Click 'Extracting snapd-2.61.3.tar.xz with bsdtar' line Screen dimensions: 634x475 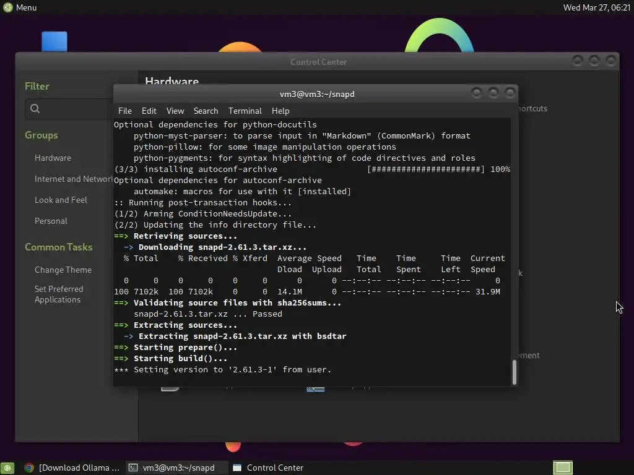[x=235, y=336]
